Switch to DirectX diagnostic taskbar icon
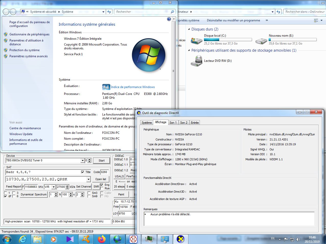 coord(181,239)
